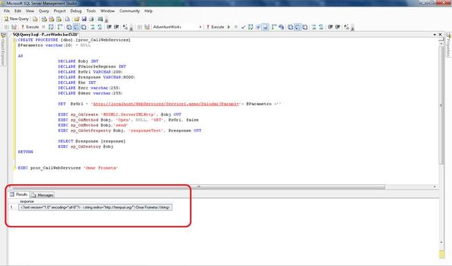Close the SQLQuery3.sql document with the X
Screen dimensions: 452x266
click(x=440, y=35)
